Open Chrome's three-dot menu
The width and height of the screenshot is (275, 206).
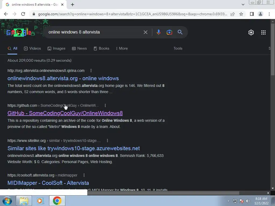pos(269,14)
